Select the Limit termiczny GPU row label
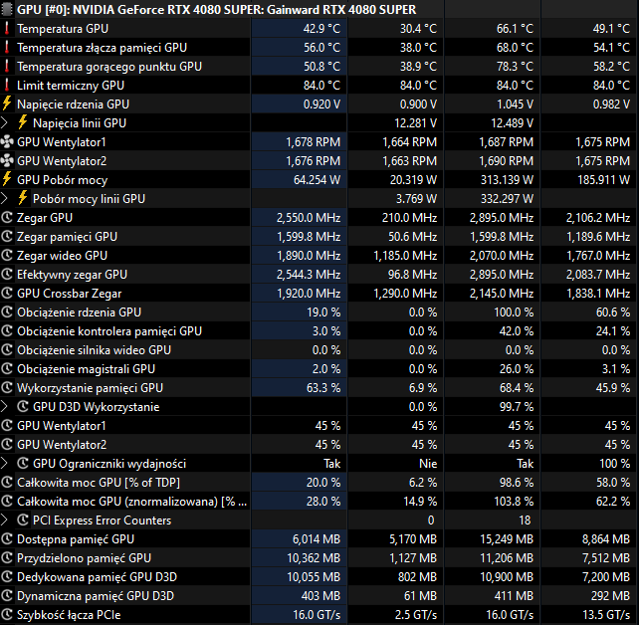Screen dimensions: 639x625 point(71,86)
